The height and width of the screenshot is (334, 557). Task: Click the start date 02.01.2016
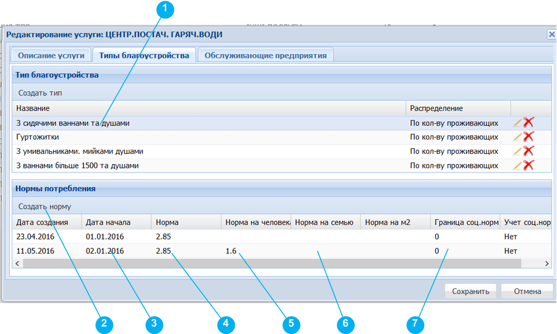[x=105, y=251]
